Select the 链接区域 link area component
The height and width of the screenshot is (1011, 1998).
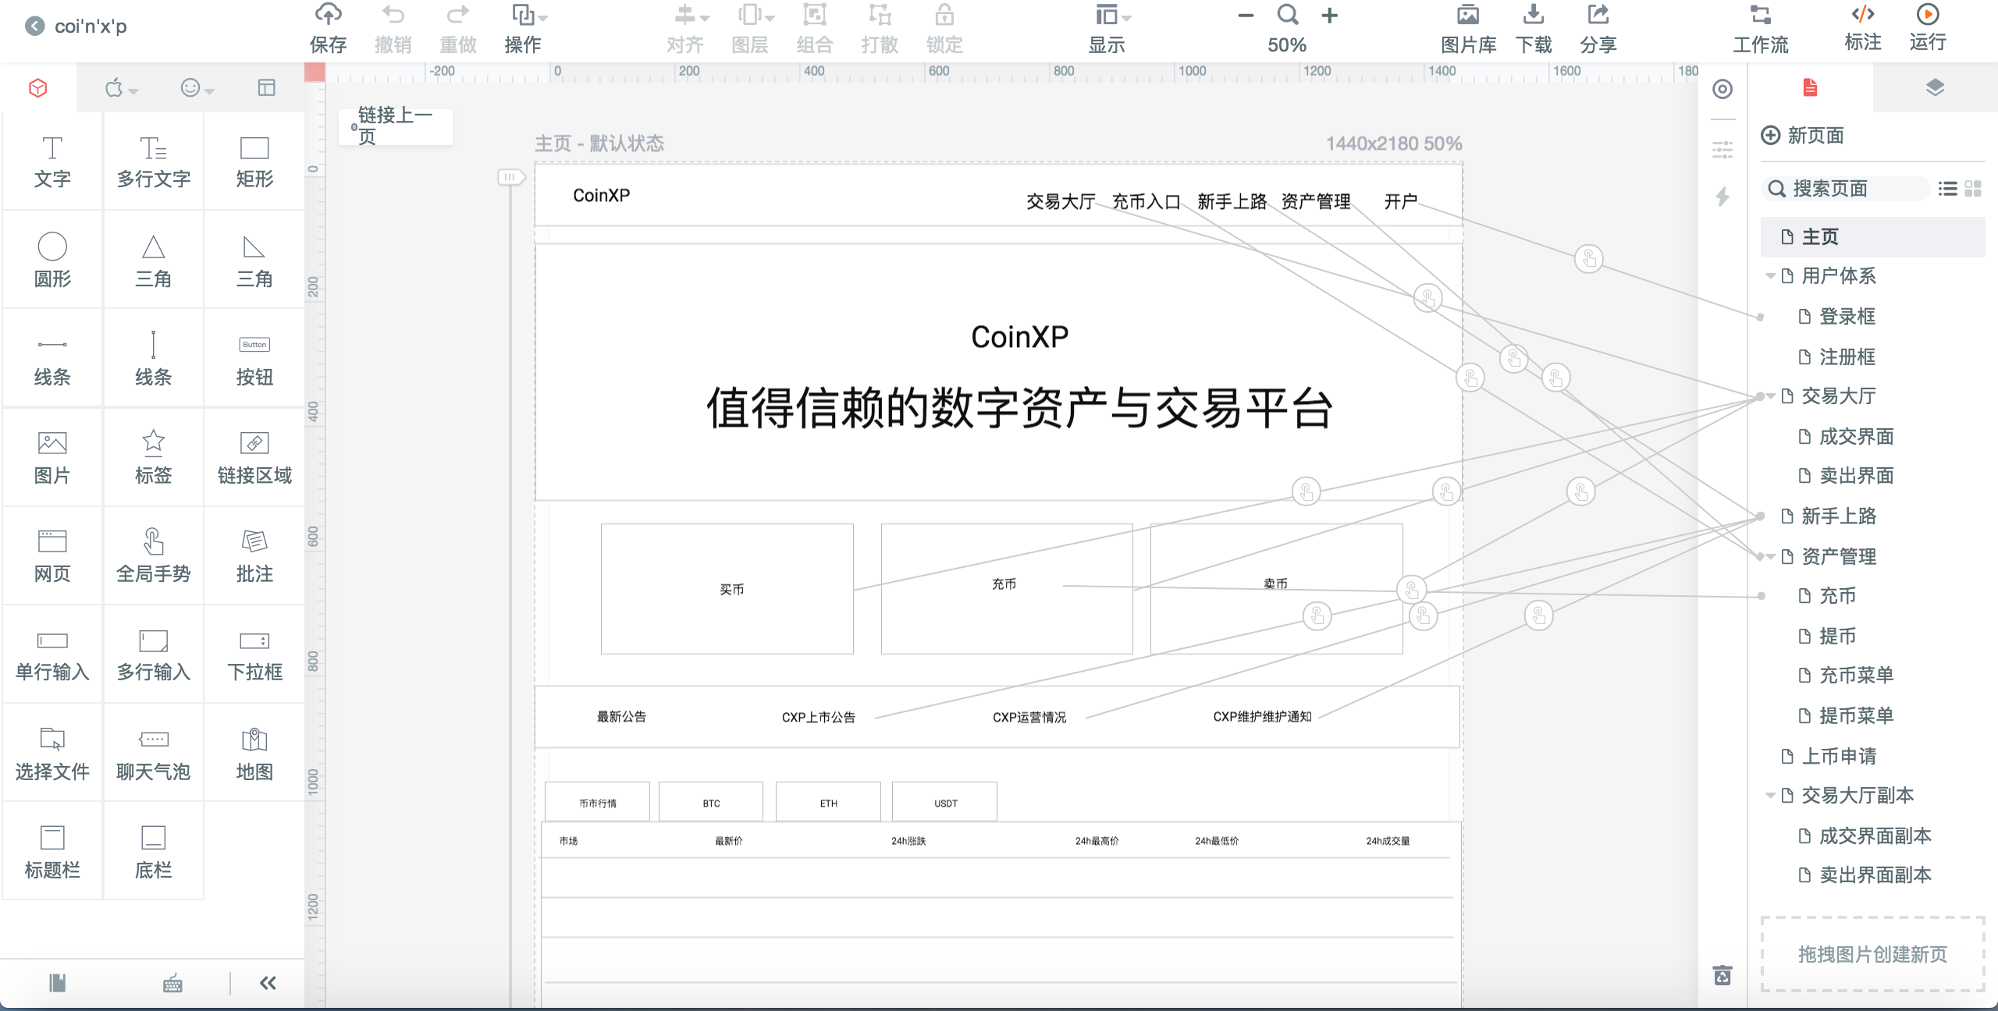254,456
